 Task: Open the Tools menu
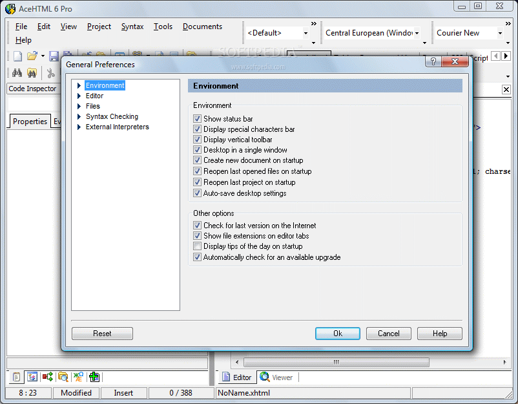coord(163,27)
